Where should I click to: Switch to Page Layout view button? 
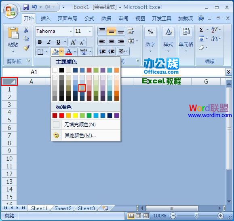(138, 216)
